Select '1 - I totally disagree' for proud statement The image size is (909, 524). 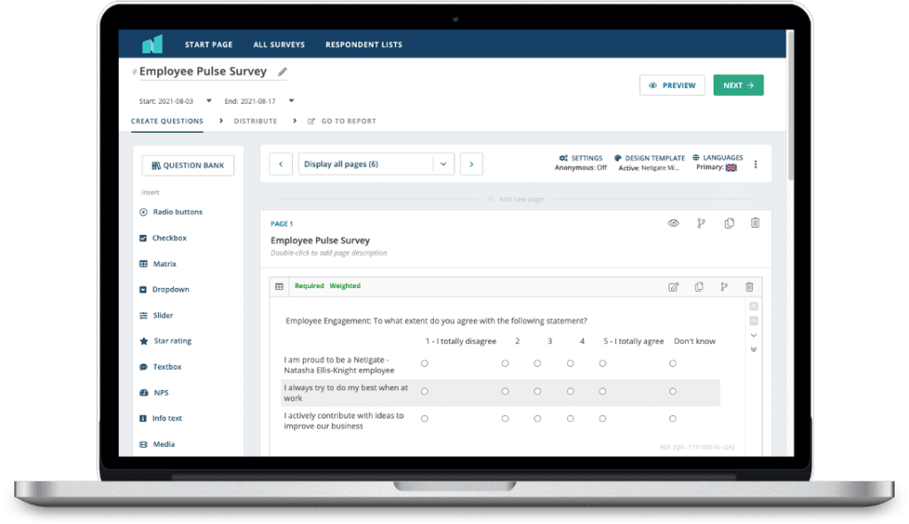424,364
